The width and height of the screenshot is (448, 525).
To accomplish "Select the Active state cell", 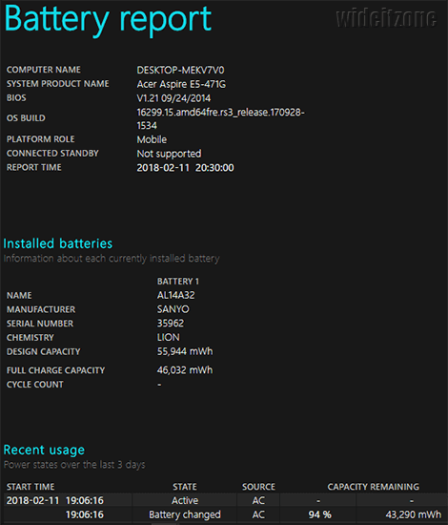I will pyautogui.click(x=185, y=500).
